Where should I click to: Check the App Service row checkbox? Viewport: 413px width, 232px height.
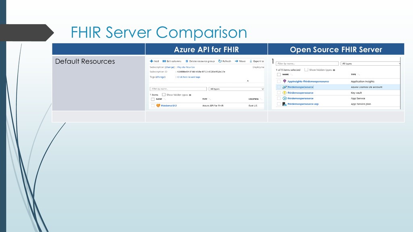pos(279,98)
